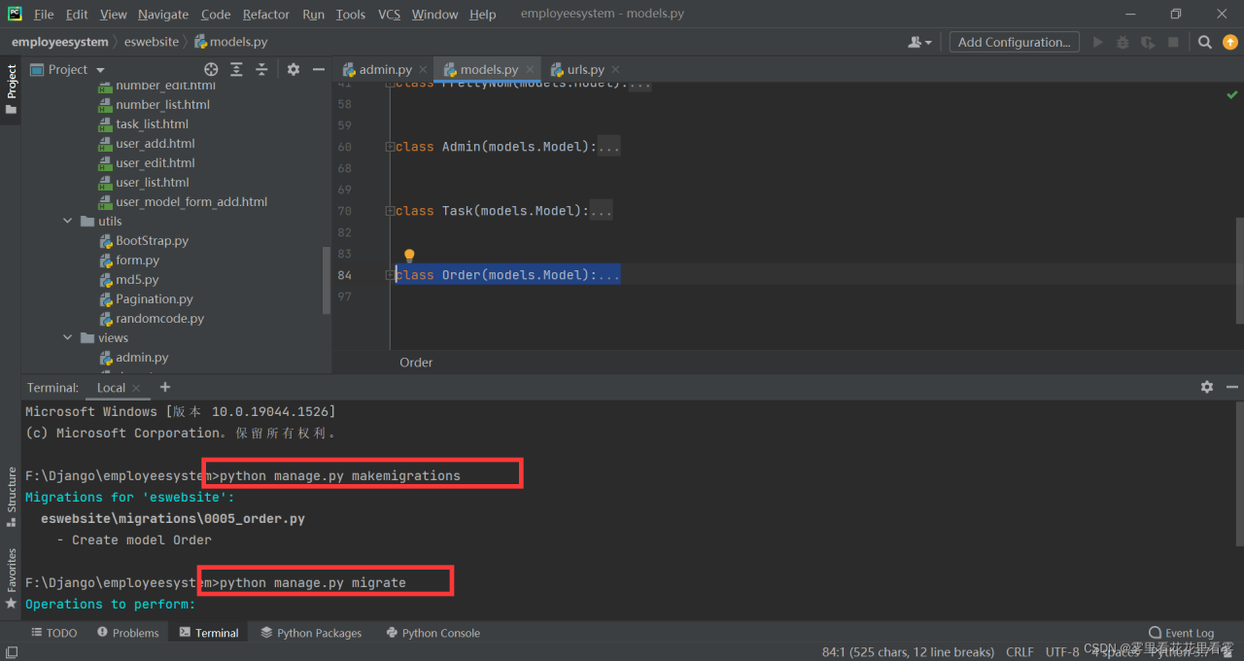1244x661 pixels.
Task: Close the admin.py editor tab
Action: tap(423, 70)
